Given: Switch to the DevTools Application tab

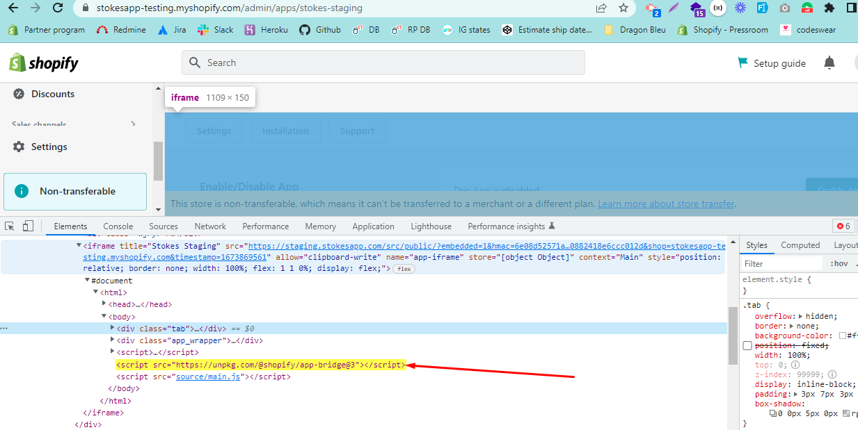Looking at the screenshot, I should click(x=373, y=226).
